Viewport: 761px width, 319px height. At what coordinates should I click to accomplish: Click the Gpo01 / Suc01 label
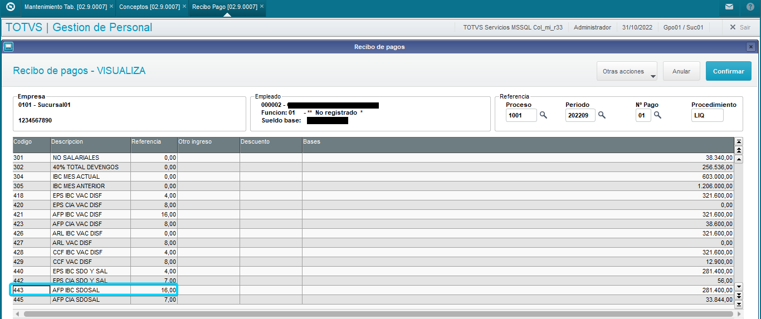683,27
